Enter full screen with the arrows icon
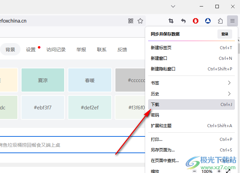240x173 pixels. (x=228, y=171)
